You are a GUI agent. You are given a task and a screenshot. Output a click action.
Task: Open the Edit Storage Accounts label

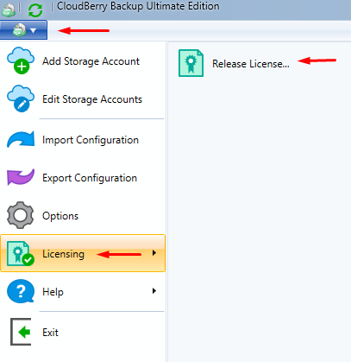coord(92,99)
